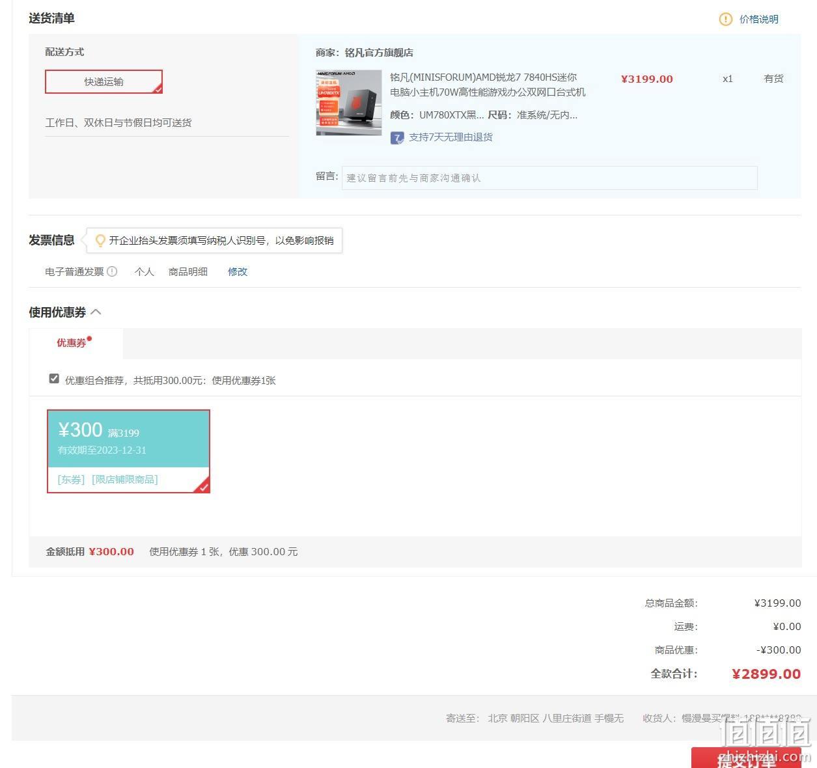The width and height of the screenshot is (817, 768).
Task: Select 快递运输 delivery method
Action: point(104,81)
